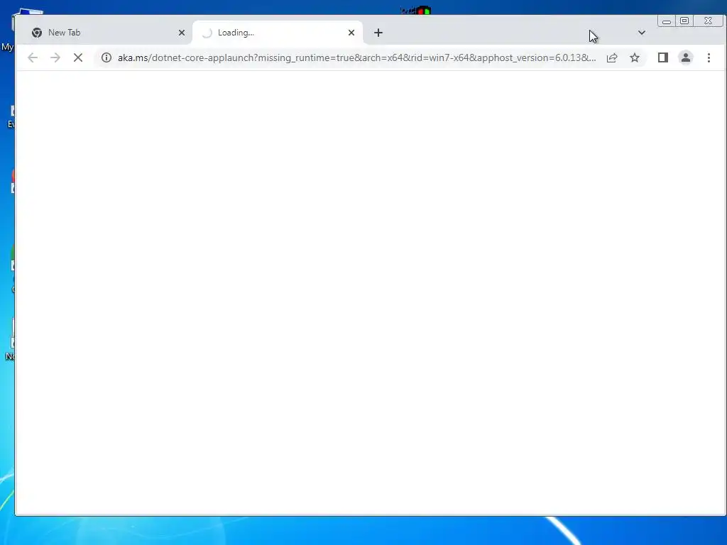Close the Chrome window
Image resolution: width=727 pixels, height=545 pixels.
pos(708,21)
